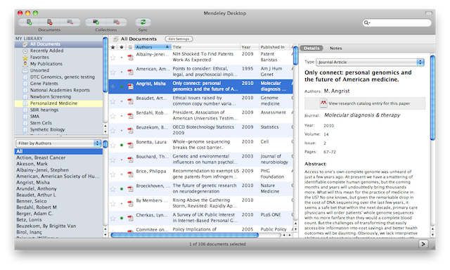Click the PDF attachment column header icon
The image size is (450, 270).
tap(130, 47)
